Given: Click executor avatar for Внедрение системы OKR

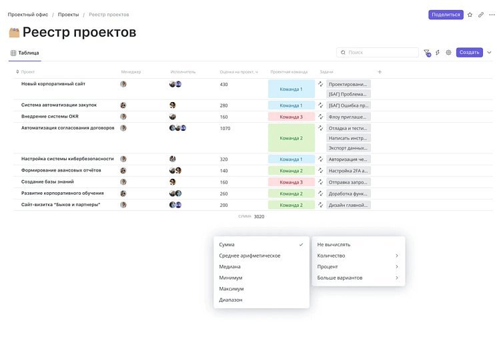Looking at the screenshot, I should 173,117.
